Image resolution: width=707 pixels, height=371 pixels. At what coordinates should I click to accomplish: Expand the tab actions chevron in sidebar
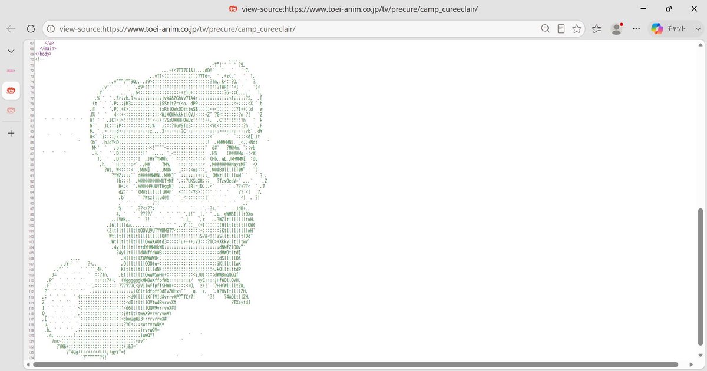coord(11,51)
